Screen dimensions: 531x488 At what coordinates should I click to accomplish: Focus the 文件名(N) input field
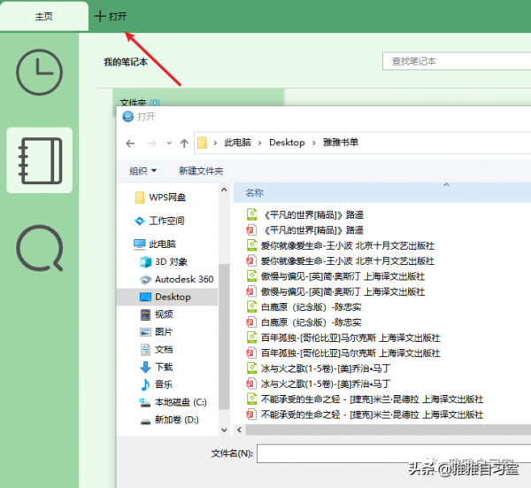click(x=394, y=453)
